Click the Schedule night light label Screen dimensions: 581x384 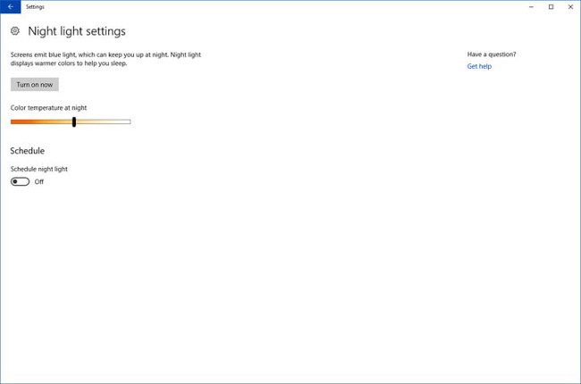[38, 169]
